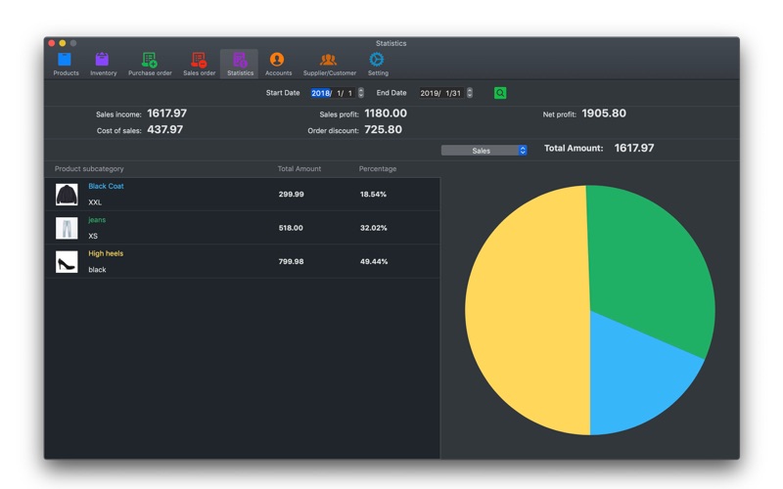Click the Sales profit value 1180.00
Image resolution: width=783 pixels, height=489 pixels.
click(386, 113)
